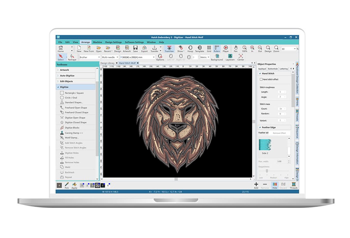Toggle the Grid display
The width and height of the screenshot is (350, 238).
pyautogui.click(x=209, y=48)
